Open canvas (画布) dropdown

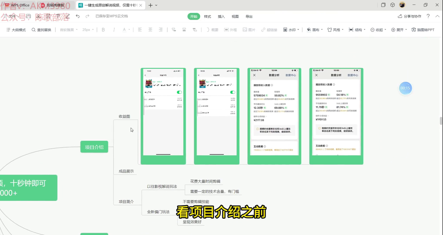[315, 30]
